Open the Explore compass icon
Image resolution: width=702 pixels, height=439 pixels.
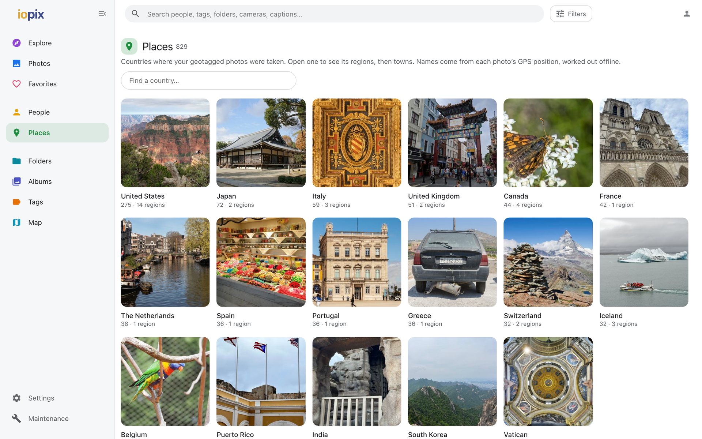point(16,43)
